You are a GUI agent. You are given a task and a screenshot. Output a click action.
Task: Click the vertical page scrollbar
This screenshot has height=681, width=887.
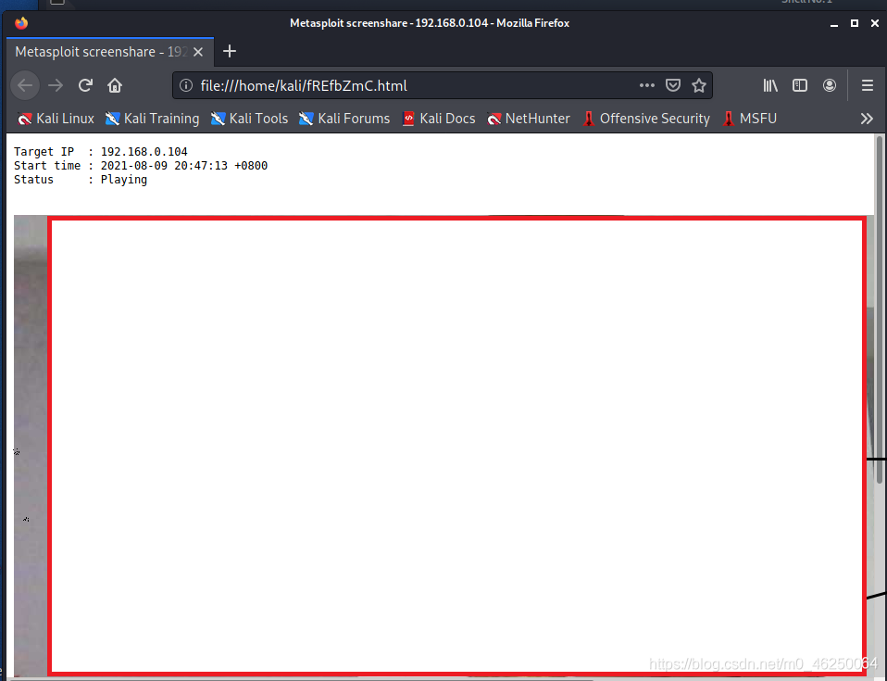(x=880, y=309)
